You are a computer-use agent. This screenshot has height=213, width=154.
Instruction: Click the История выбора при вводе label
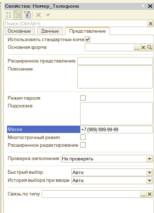38,180
